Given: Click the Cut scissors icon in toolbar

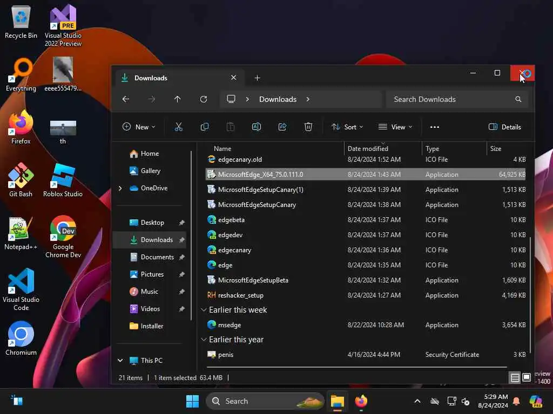Looking at the screenshot, I should point(178,127).
